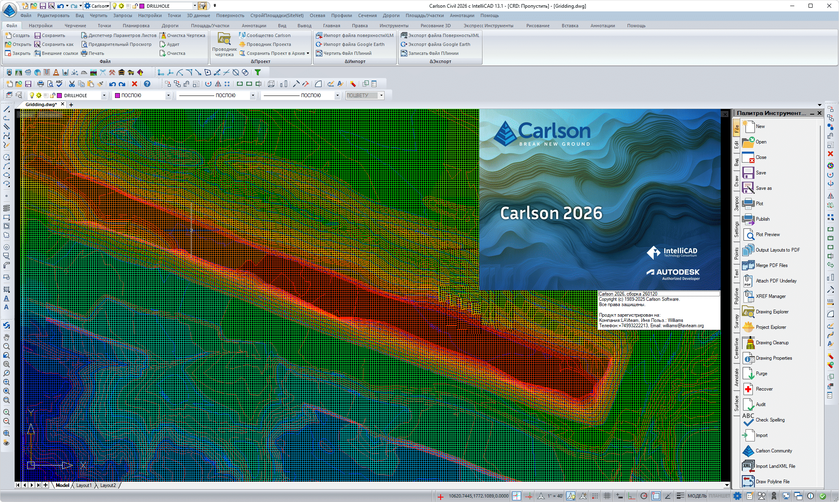Click the blue gear settings icon in status bar
839x502 pixels.
pos(737,496)
